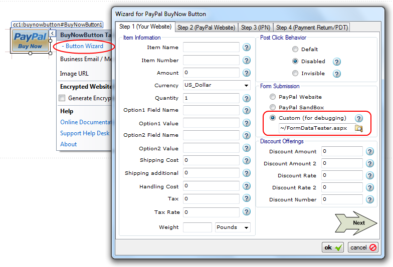Click the Next arrow button

[x=356, y=223]
